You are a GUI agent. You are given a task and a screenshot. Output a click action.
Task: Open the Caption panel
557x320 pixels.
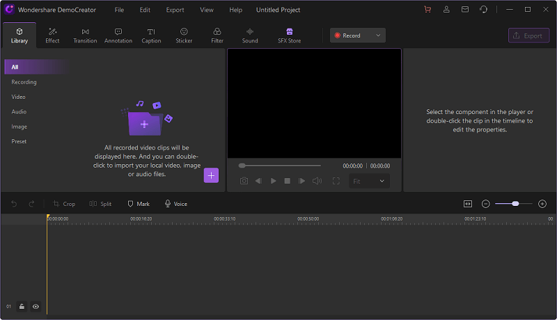[151, 35]
